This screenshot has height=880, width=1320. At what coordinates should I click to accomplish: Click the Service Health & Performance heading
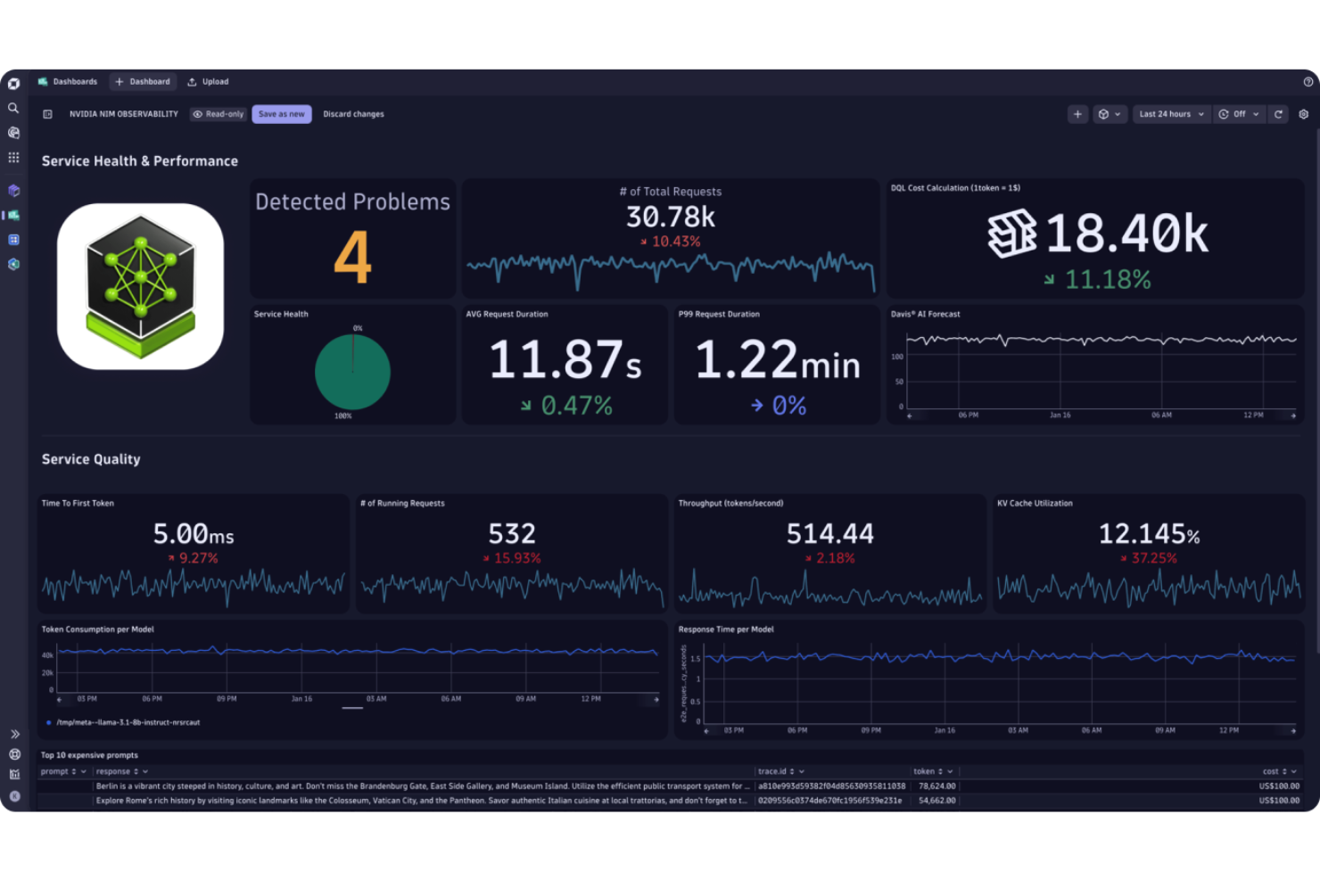tap(140, 161)
